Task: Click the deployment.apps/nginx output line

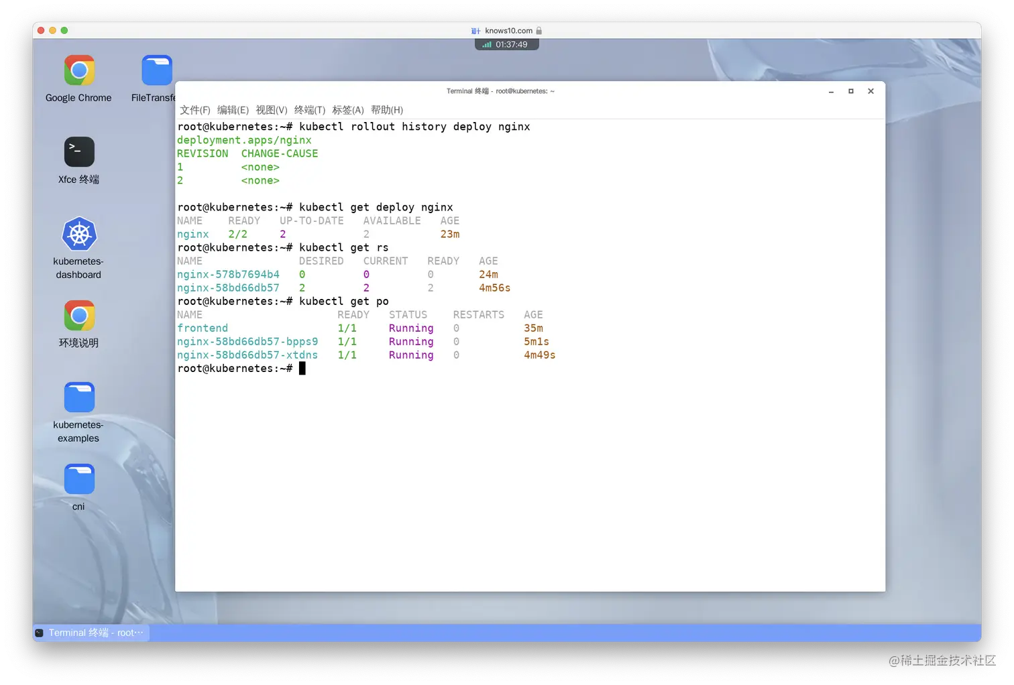Action: pyautogui.click(x=244, y=140)
